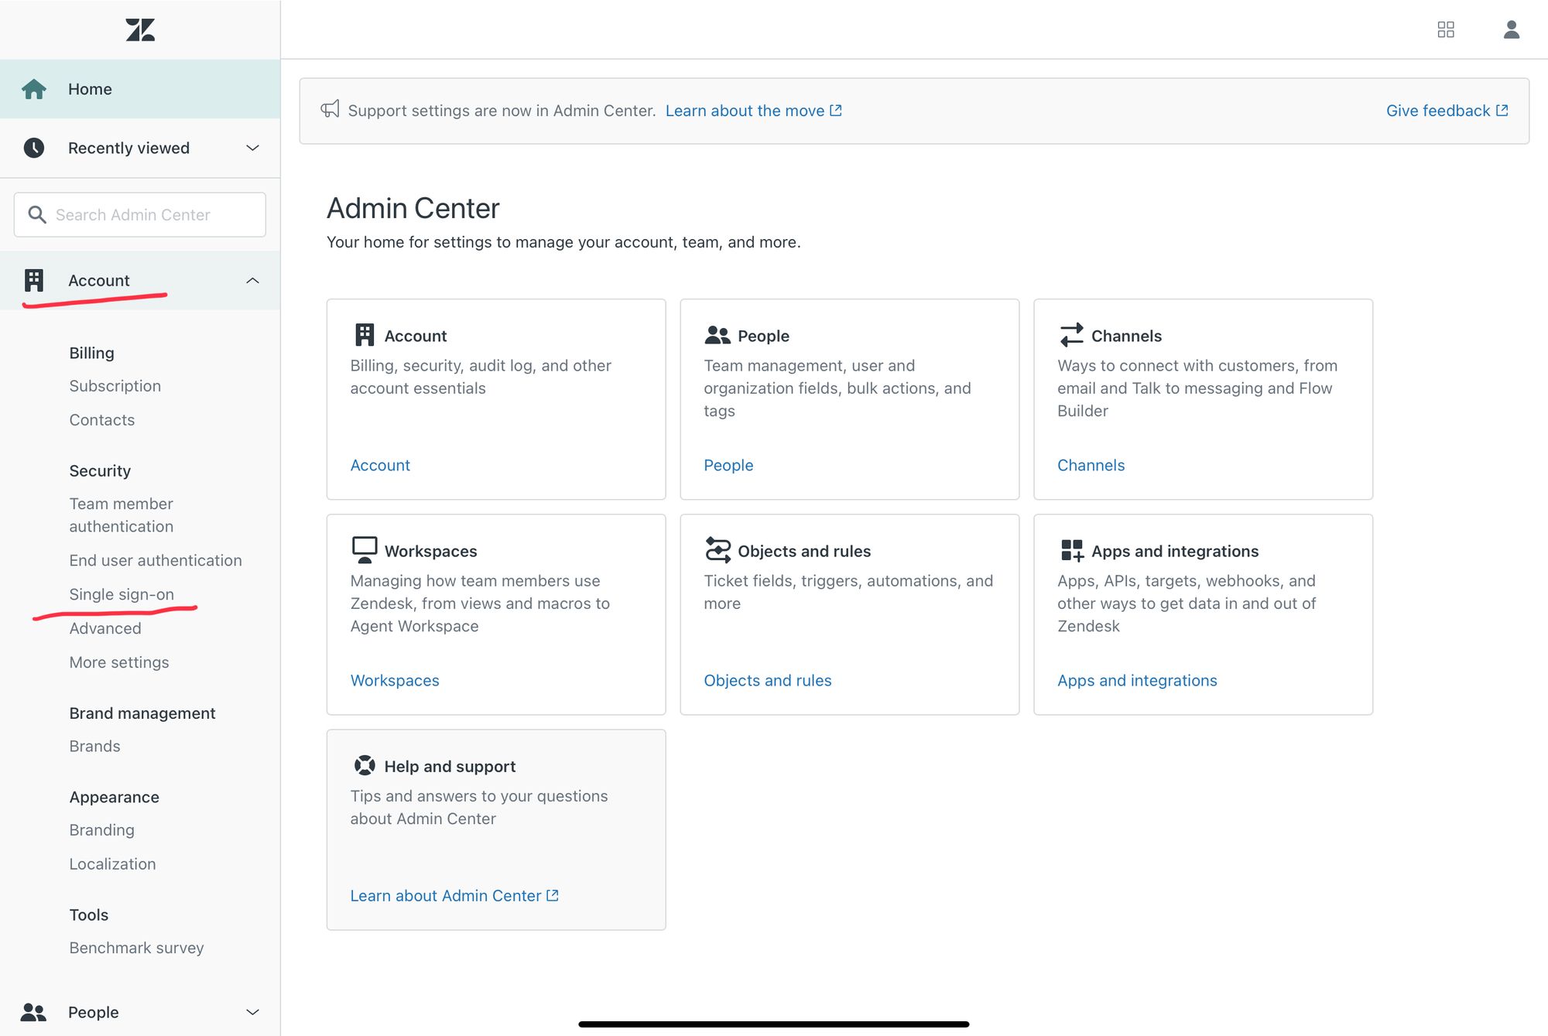1548x1036 pixels.
Task: Click the People icon in sidebar
Action: click(x=34, y=1012)
